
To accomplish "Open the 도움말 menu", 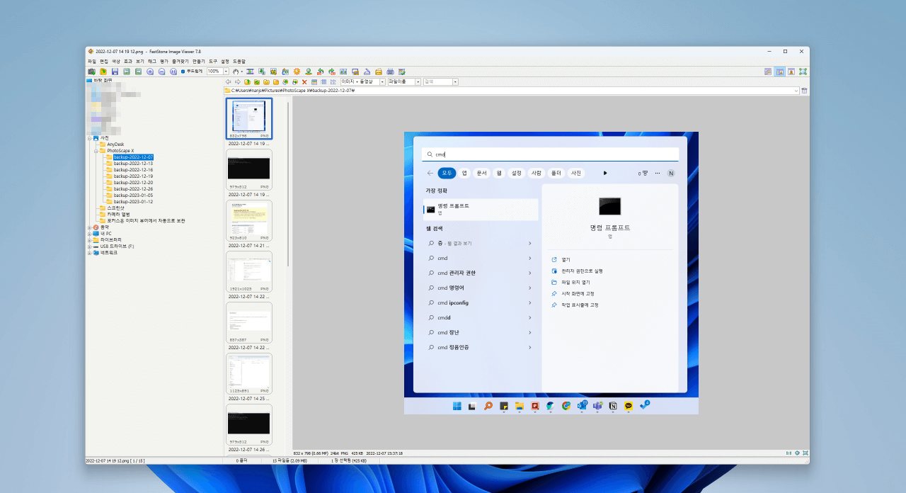I will tap(239, 62).
